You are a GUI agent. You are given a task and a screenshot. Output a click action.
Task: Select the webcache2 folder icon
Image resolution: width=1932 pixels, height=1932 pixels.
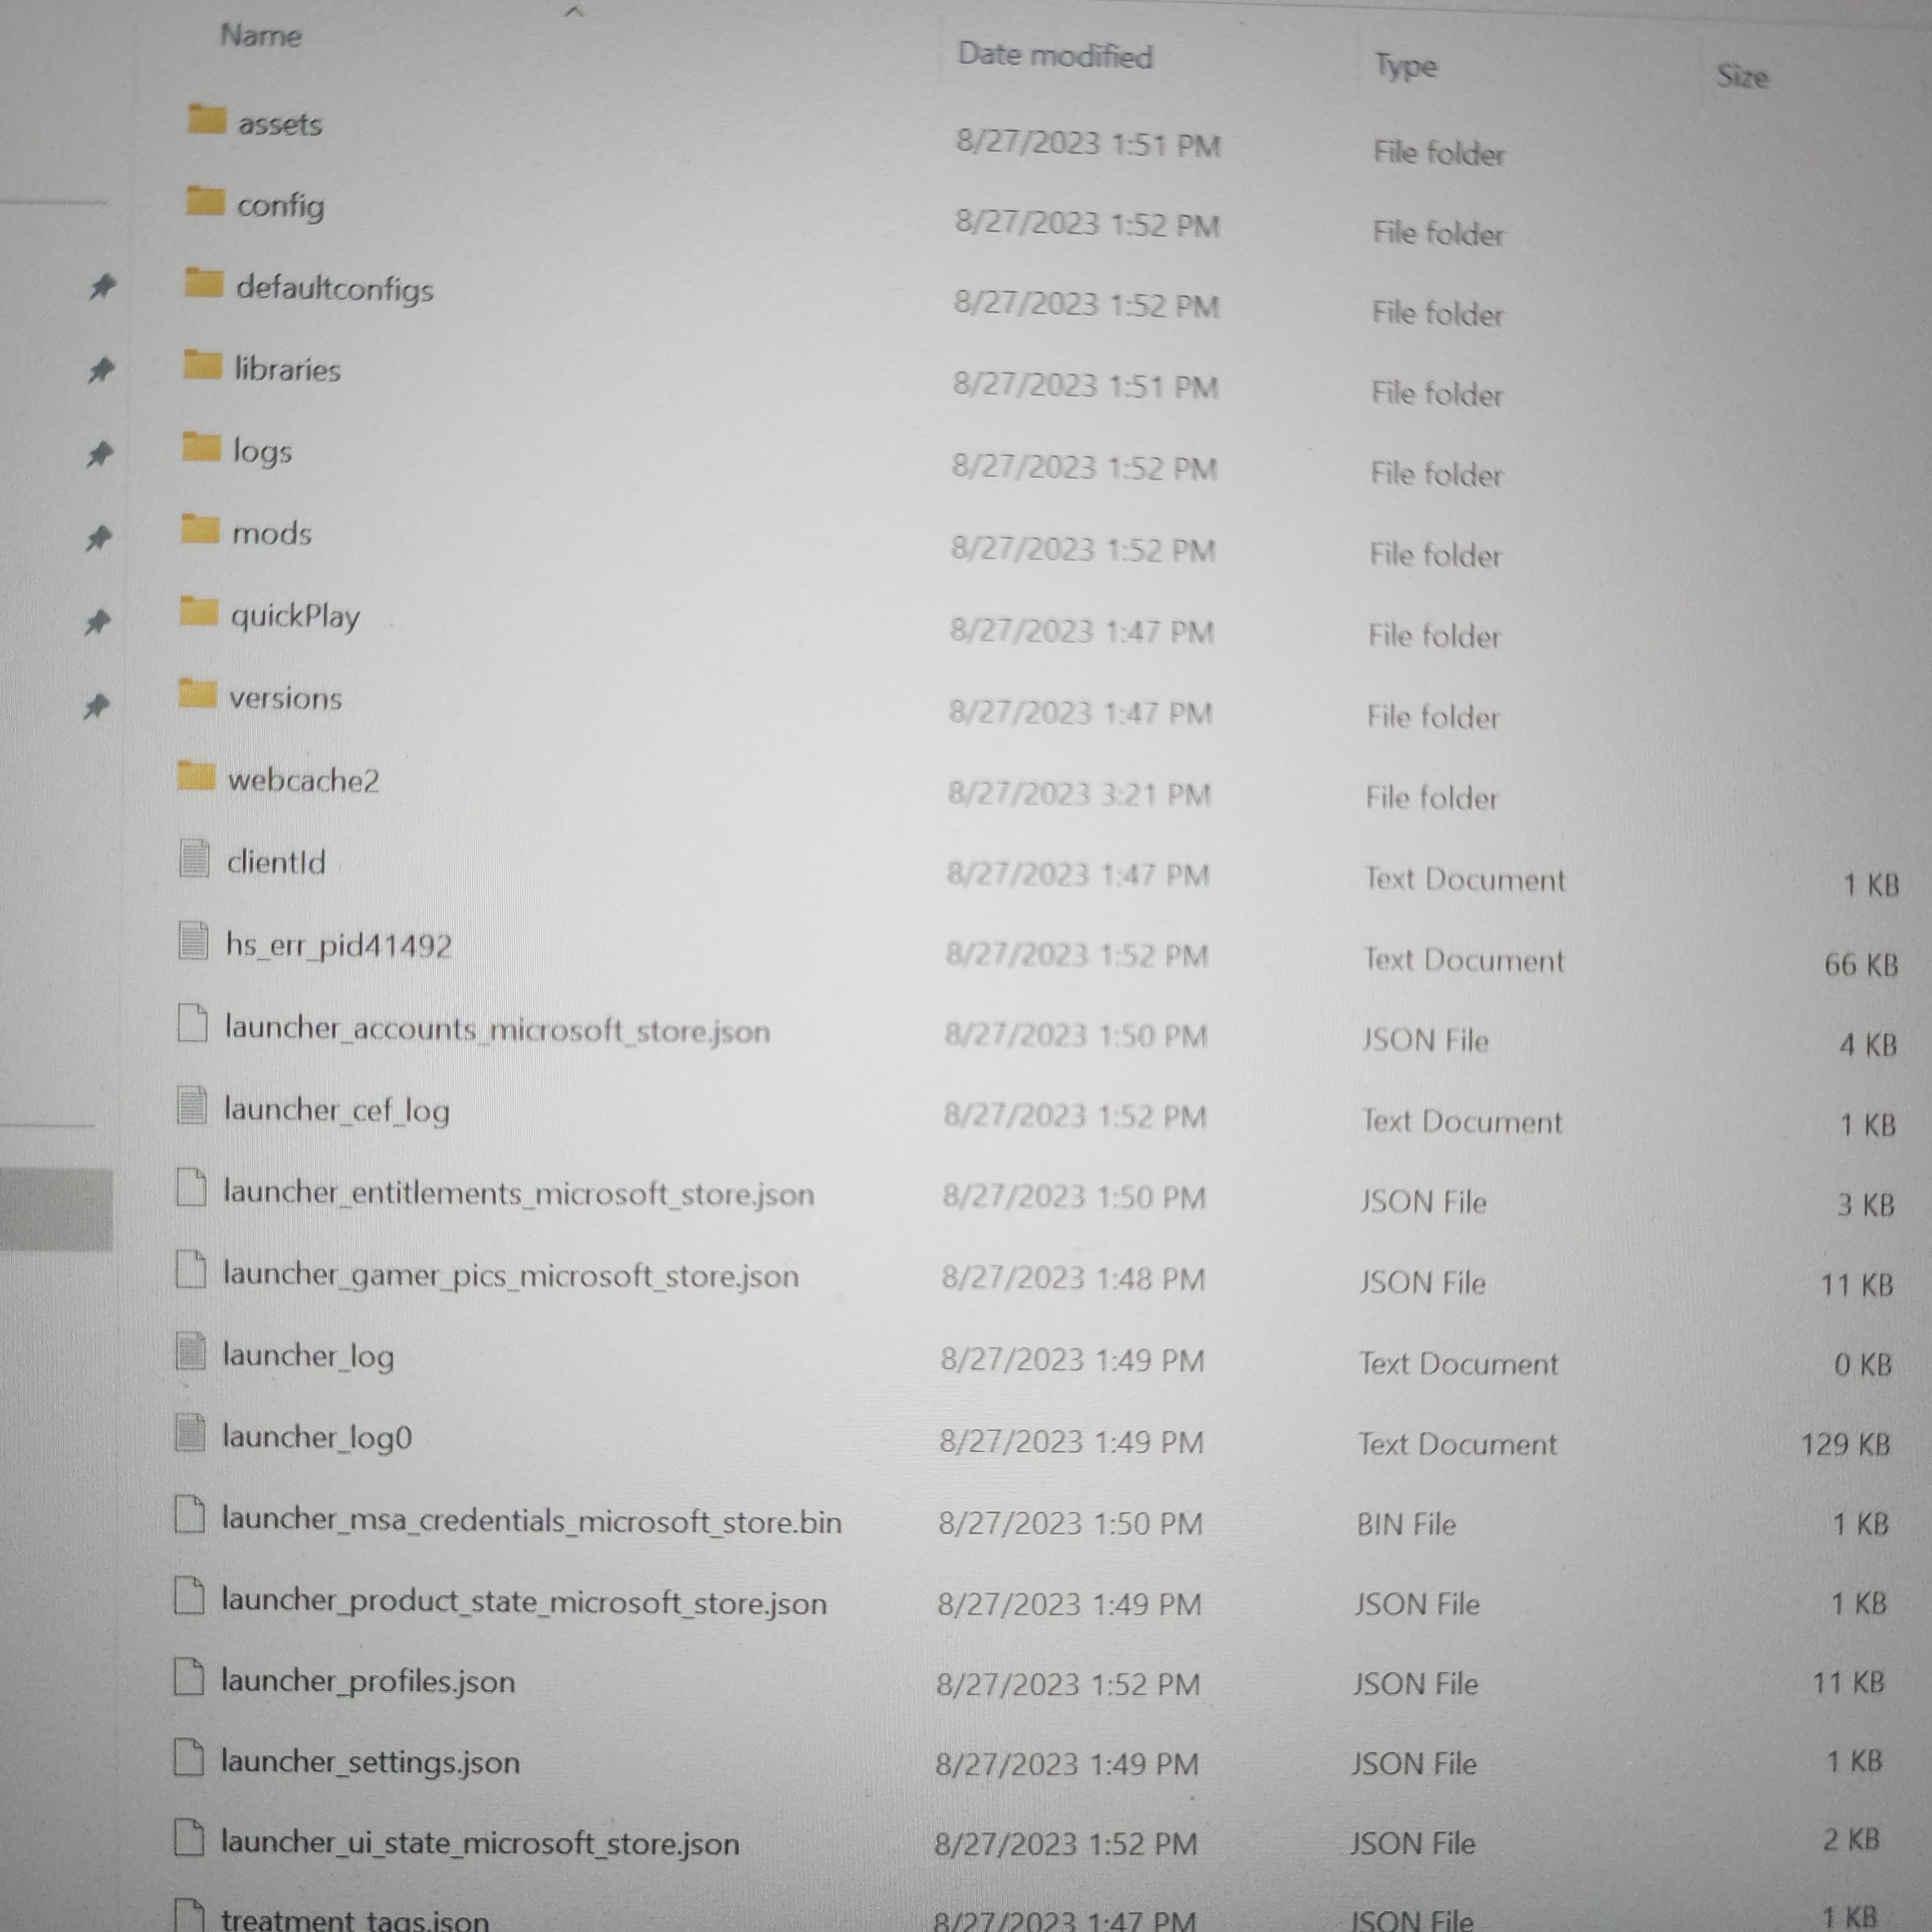(196, 774)
